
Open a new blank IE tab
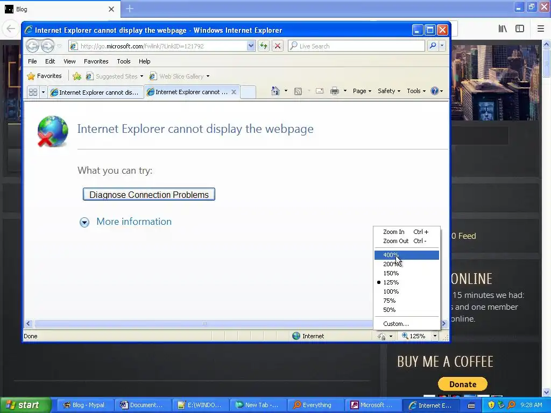pyautogui.click(x=248, y=92)
